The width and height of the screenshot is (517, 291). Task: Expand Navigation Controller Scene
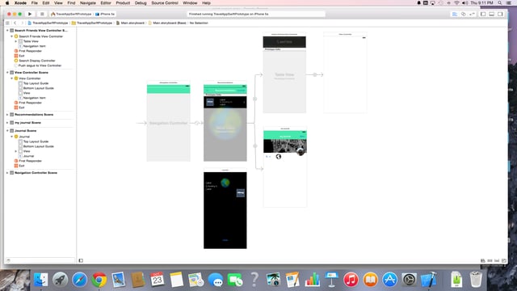(7, 173)
